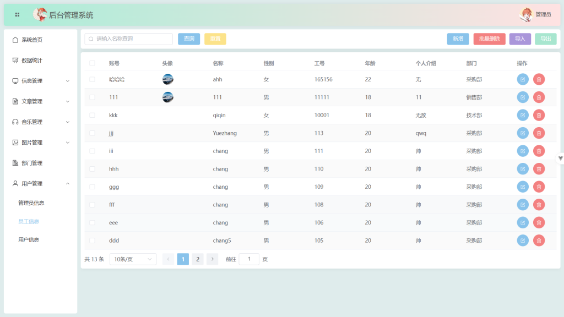Screen dimensions: 564x317
Task: Click the grid menu icon in header
Action: tap(17, 15)
